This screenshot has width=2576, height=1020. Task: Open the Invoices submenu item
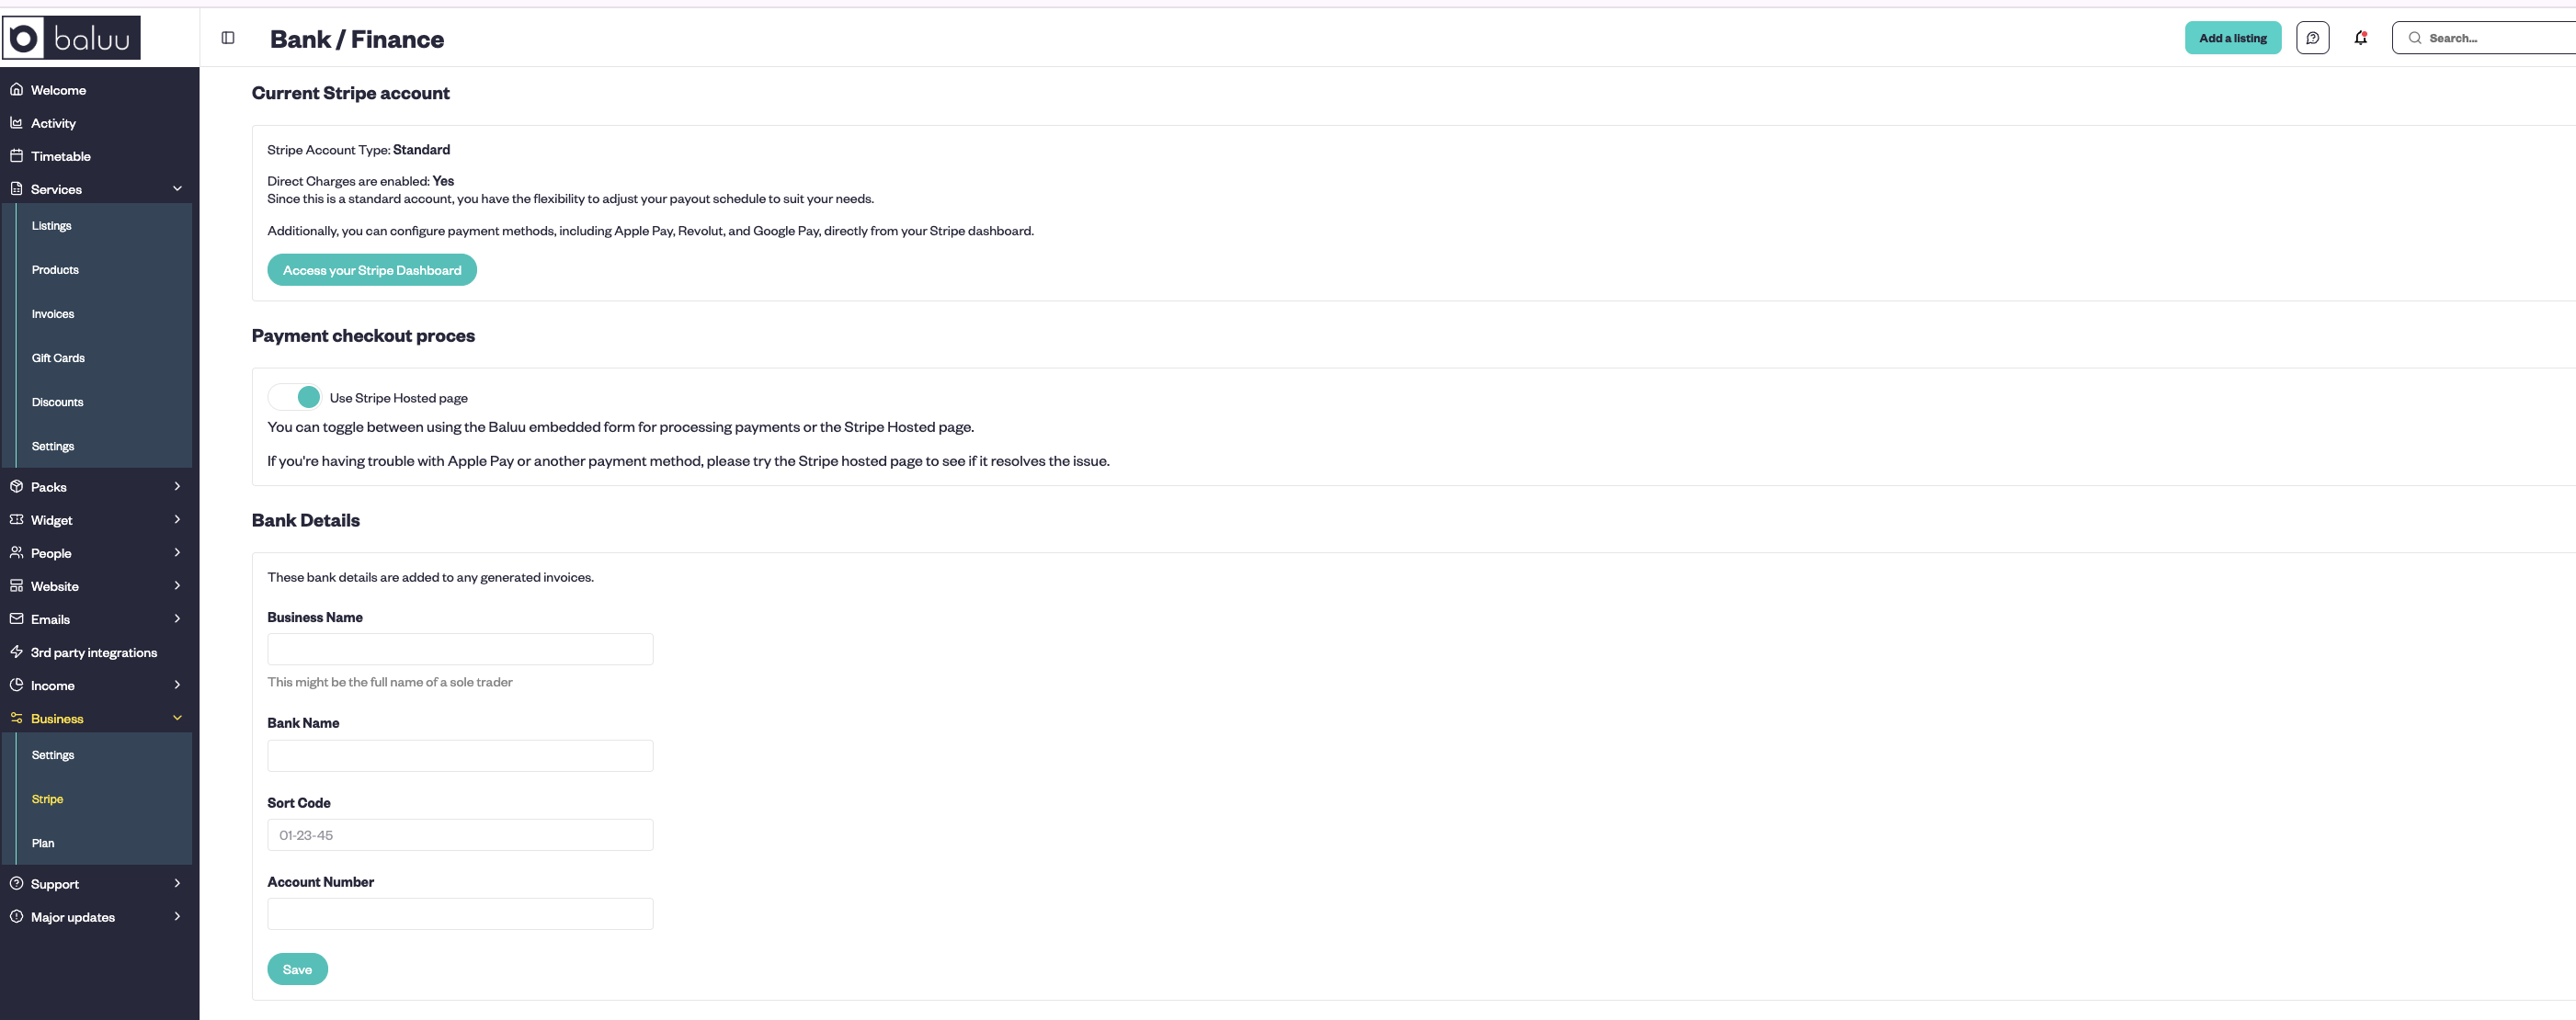[53, 314]
